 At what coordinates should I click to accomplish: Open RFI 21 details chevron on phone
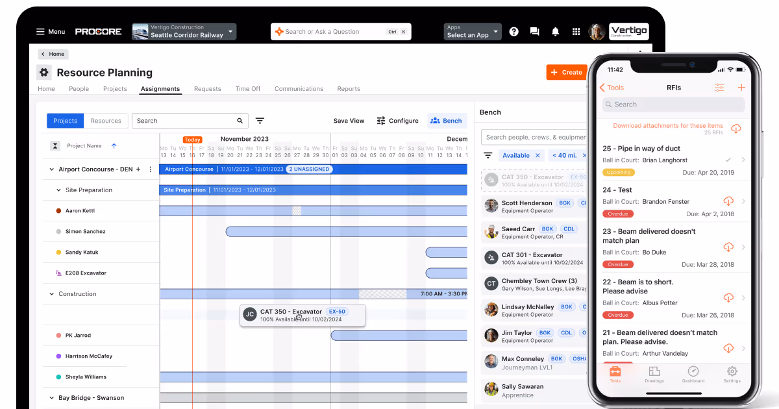pos(743,349)
